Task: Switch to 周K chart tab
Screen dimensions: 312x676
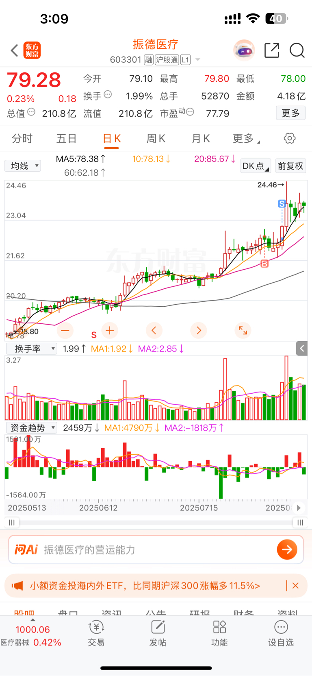Action: click(x=156, y=139)
